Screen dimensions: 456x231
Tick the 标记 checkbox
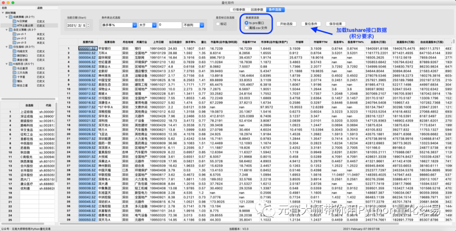218,24
